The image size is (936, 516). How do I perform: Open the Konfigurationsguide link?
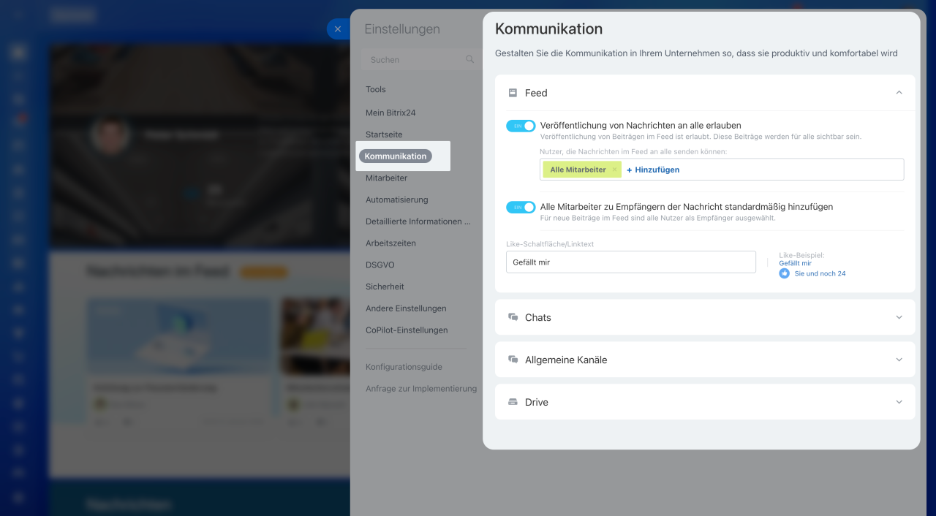[404, 367]
